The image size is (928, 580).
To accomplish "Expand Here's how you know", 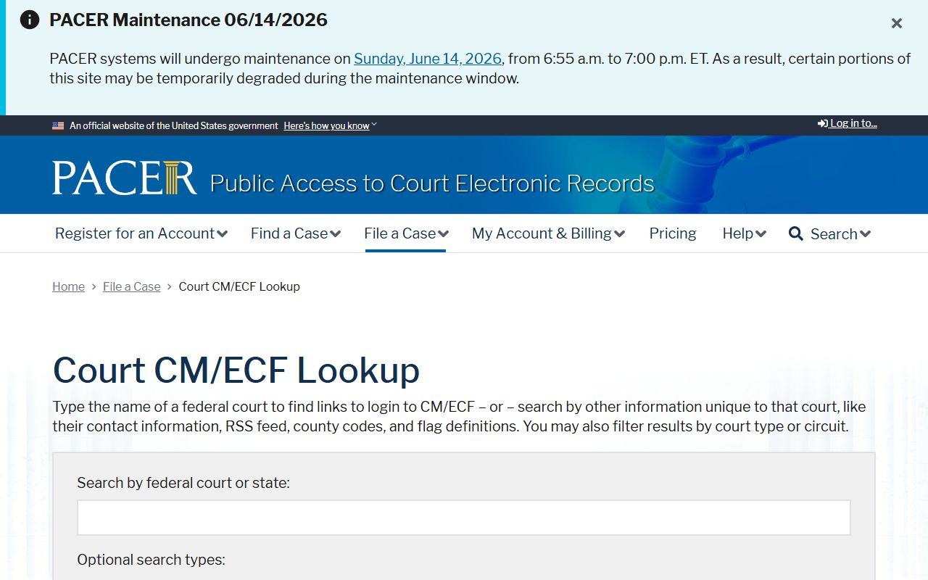I will tap(330, 125).
